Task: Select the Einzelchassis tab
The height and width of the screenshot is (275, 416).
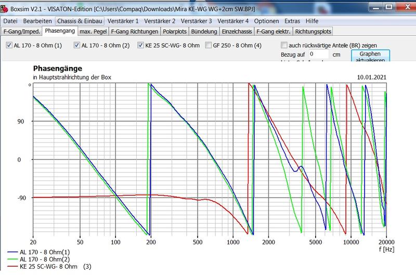Action: 236,32
